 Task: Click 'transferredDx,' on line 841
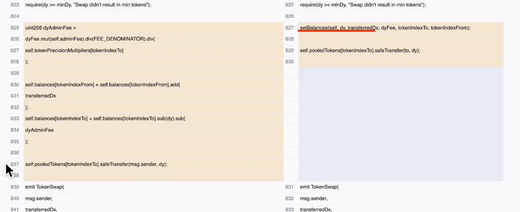(x=41, y=209)
